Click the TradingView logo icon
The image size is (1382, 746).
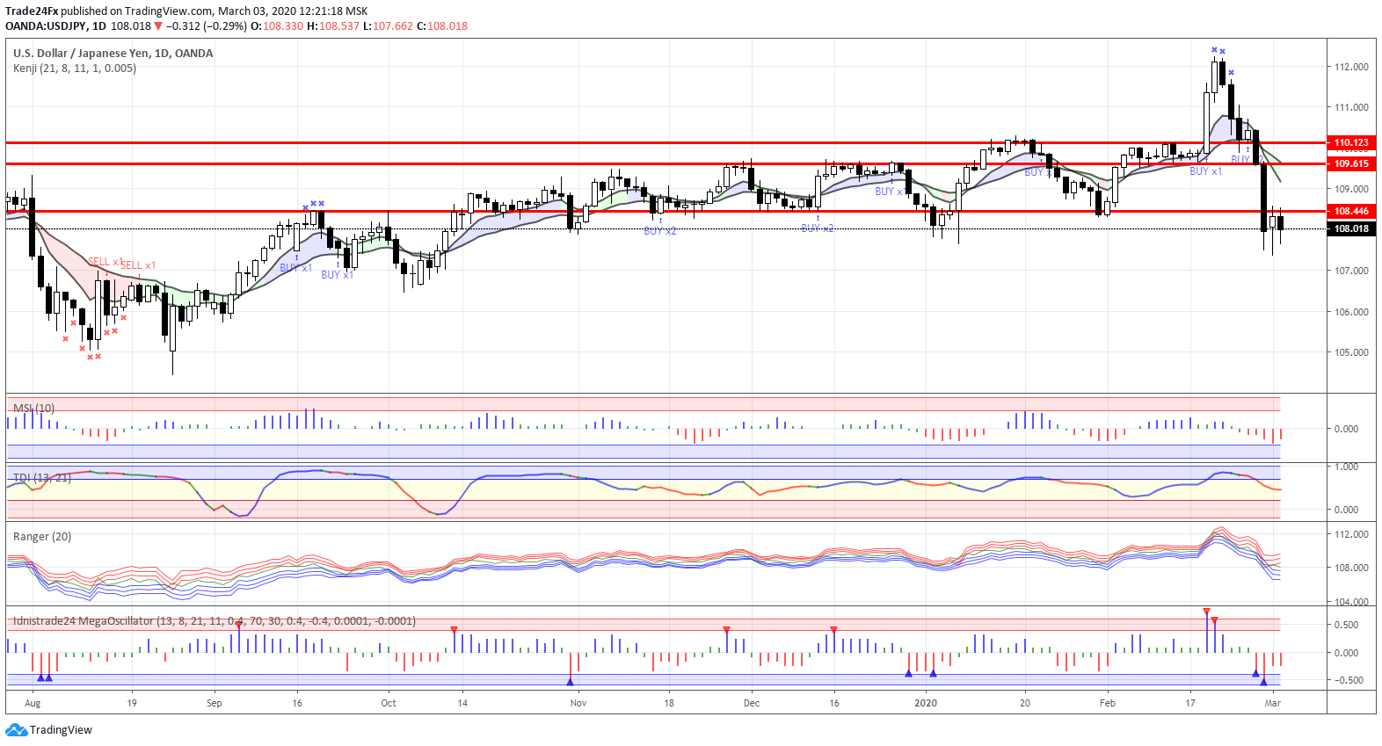point(16,730)
